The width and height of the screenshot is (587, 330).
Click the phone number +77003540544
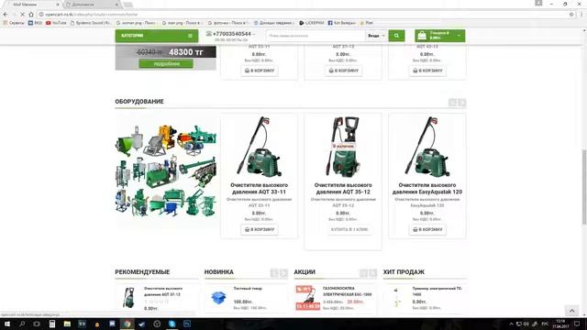[232, 34]
